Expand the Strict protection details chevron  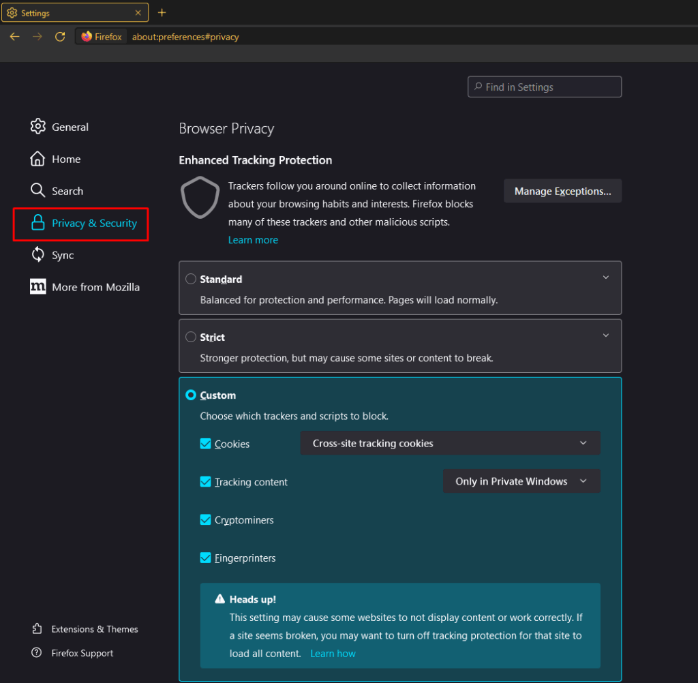coord(605,335)
